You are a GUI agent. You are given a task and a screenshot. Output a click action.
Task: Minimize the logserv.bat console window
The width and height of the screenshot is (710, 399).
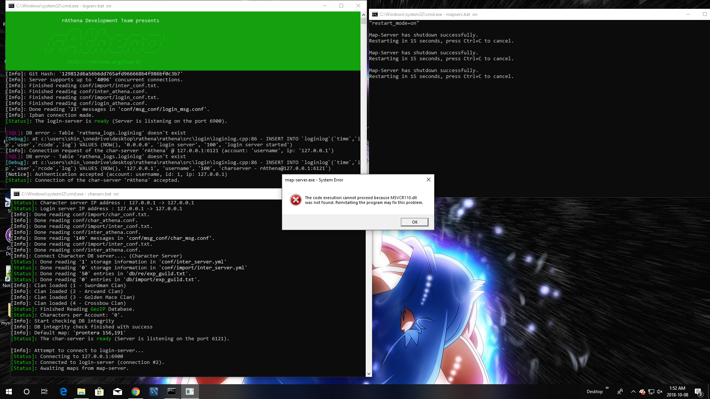tap(325, 6)
